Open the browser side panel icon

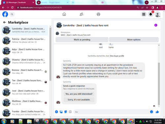[153, 8]
